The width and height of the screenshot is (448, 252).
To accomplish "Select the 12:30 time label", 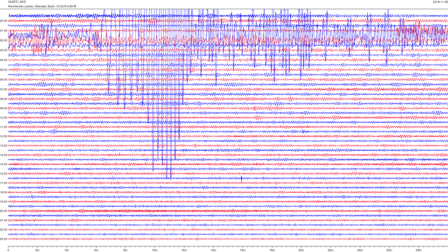I will 4,136.
